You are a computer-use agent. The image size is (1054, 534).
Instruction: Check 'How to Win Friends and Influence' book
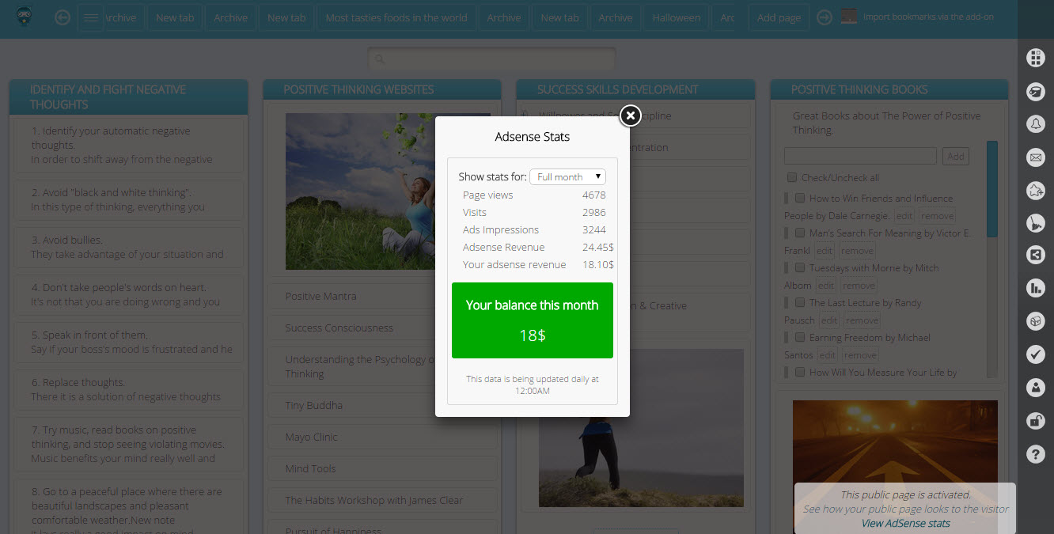(x=800, y=199)
